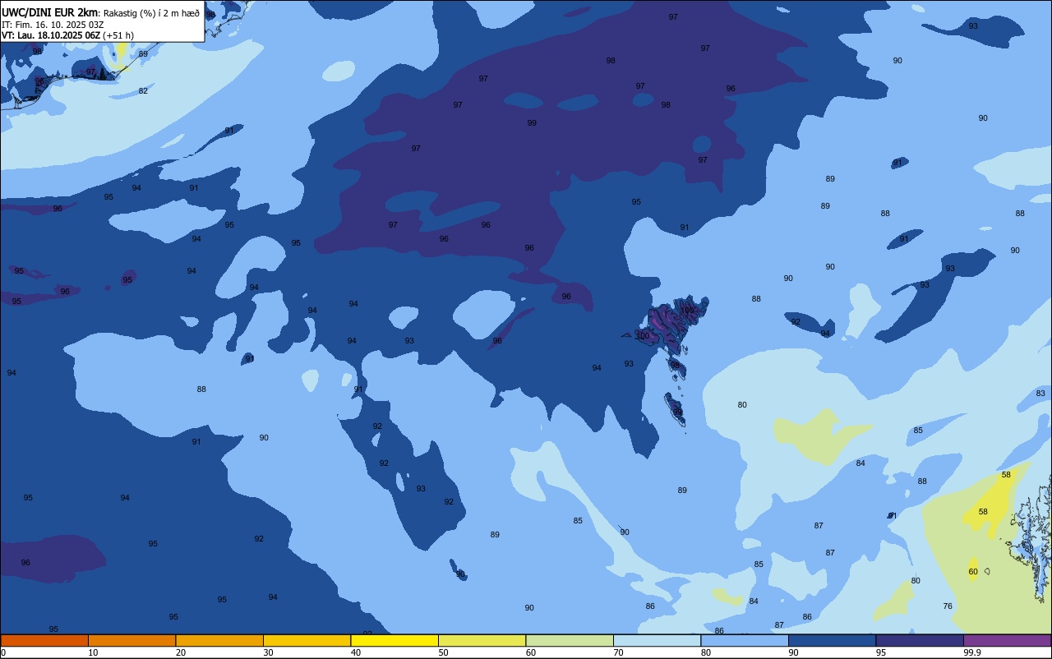Click the dark orange 0–10 legend swatch
The height and width of the screenshot is (659, 1052).
44,640
